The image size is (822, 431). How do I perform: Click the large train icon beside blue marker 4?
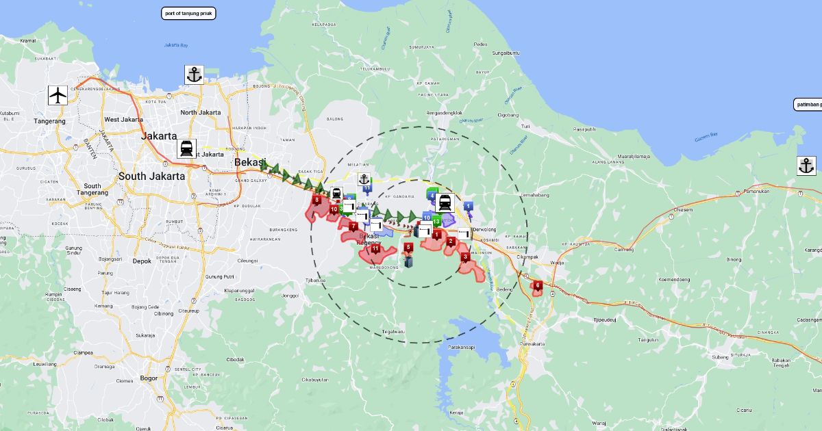point(445,203)
